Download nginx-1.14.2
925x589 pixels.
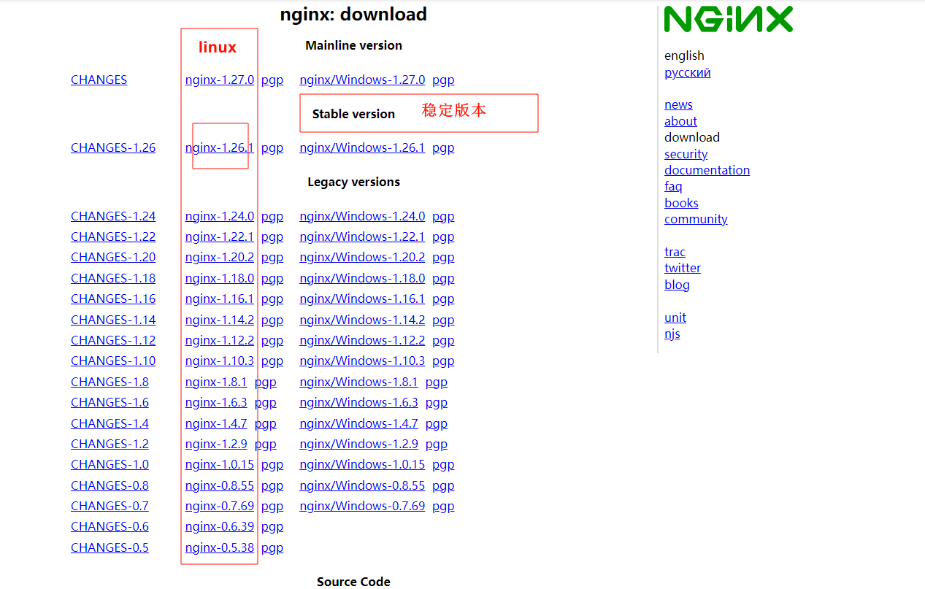pyautogui.click(x=220, y=320)
